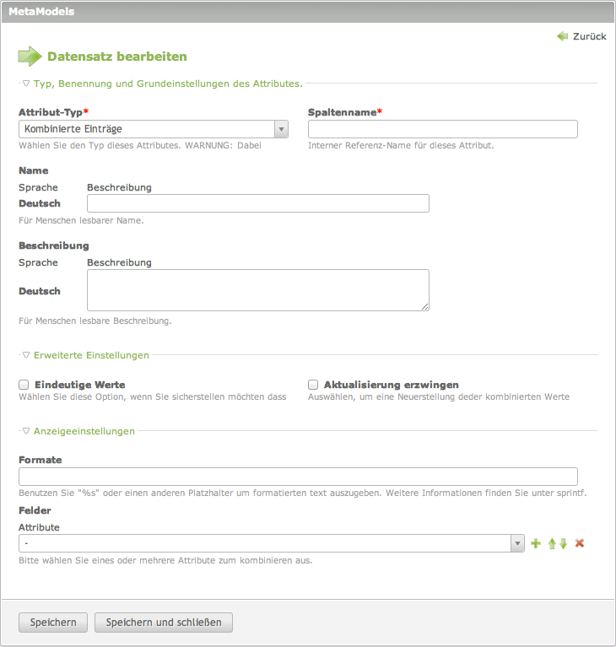The height and width of the screenshot is (647, 616).
Task: Move the attribute row up
Action: pos(552,543)
